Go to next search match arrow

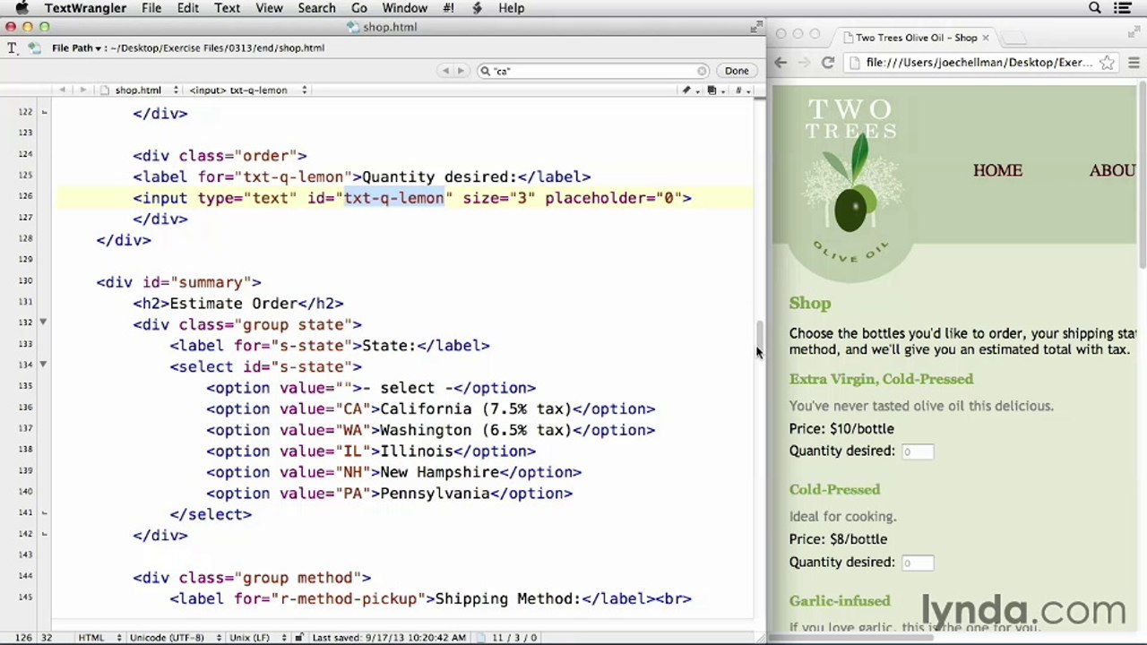tap(461, 71)
